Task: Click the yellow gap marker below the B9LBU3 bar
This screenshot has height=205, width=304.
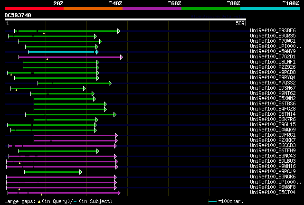Action: [x=19, y=164]
